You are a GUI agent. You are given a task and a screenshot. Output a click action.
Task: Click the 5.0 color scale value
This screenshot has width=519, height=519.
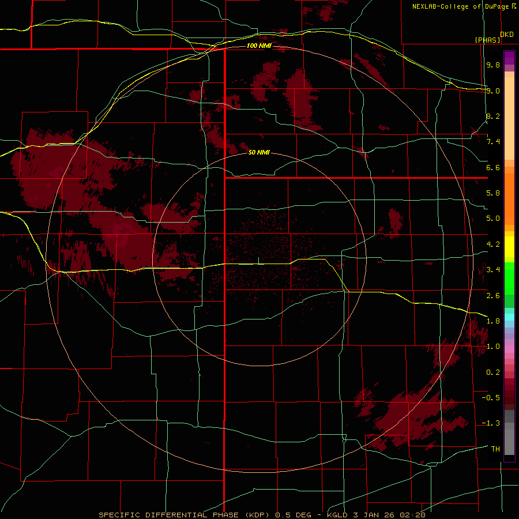(x=493, y=219)
